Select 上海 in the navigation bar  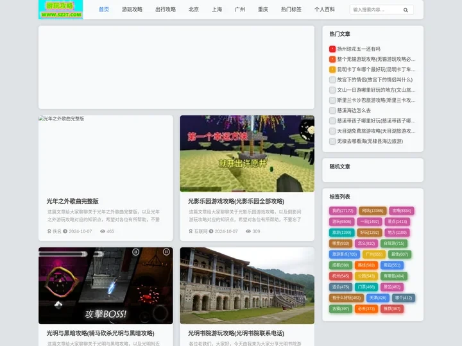(217, 10)
